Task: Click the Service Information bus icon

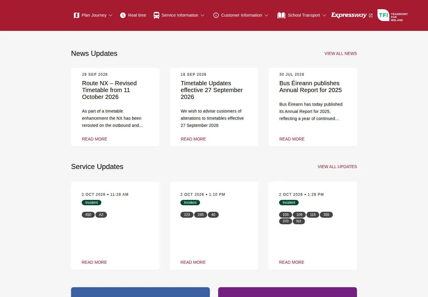Action: (x=156, y=15)
